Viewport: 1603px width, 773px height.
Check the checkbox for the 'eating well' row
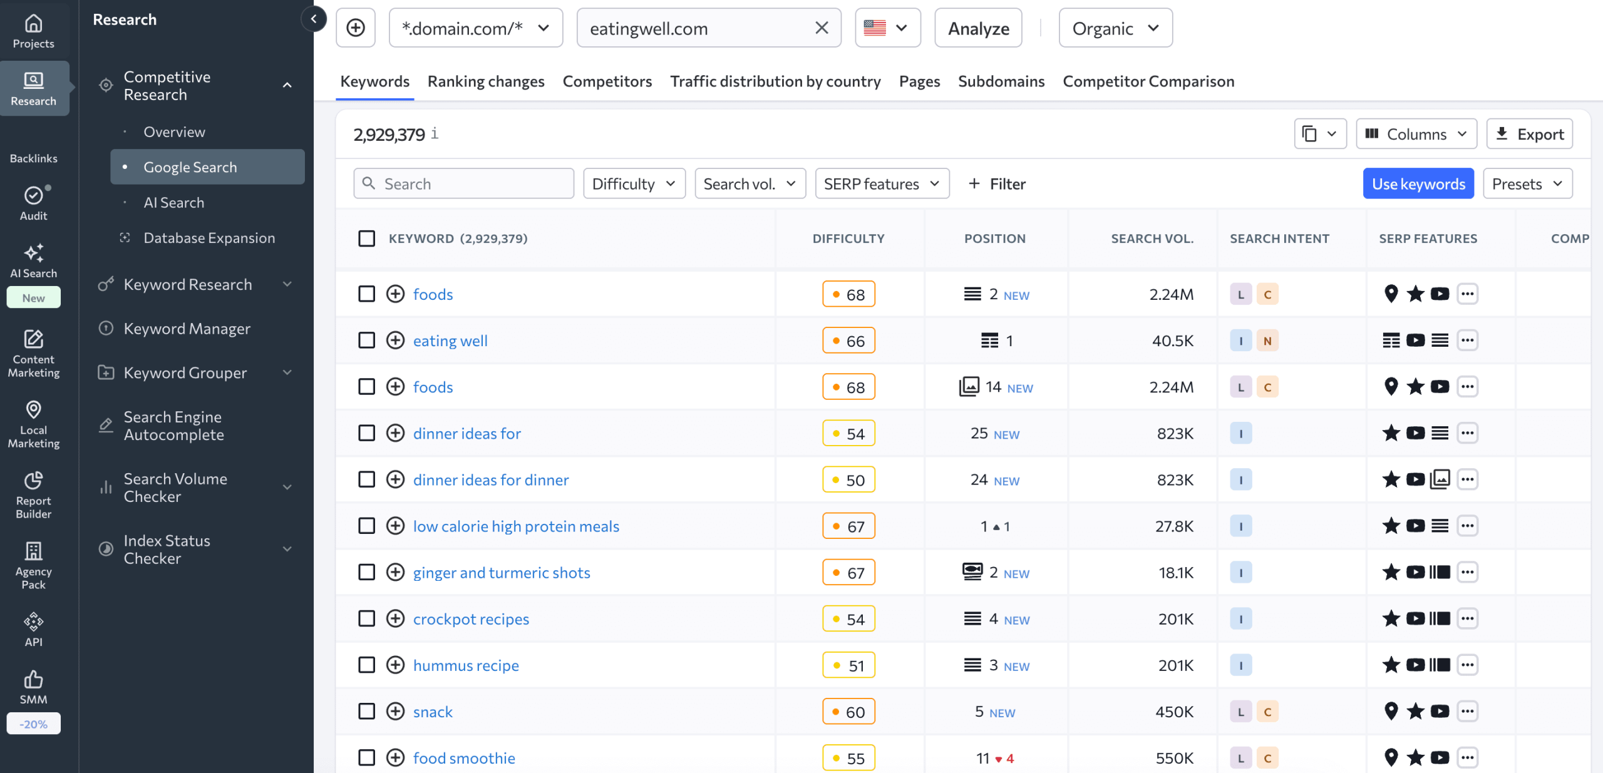[x=367, y=340]
